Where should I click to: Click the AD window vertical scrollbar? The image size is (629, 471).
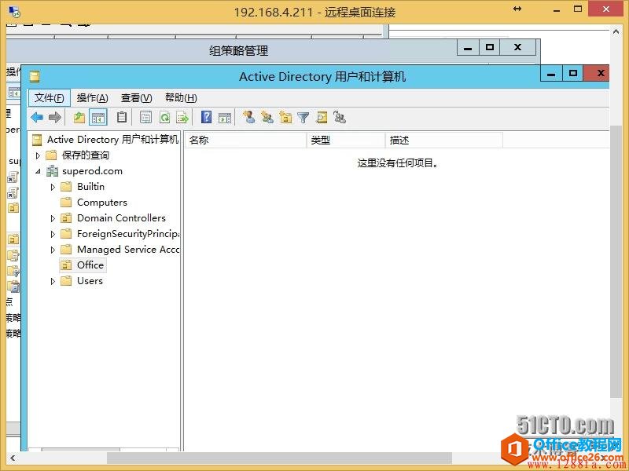point(616,262)
